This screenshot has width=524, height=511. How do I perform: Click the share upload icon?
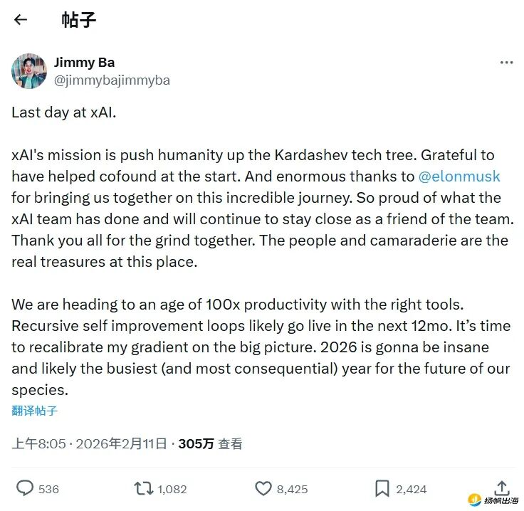[x=502, y=488]
